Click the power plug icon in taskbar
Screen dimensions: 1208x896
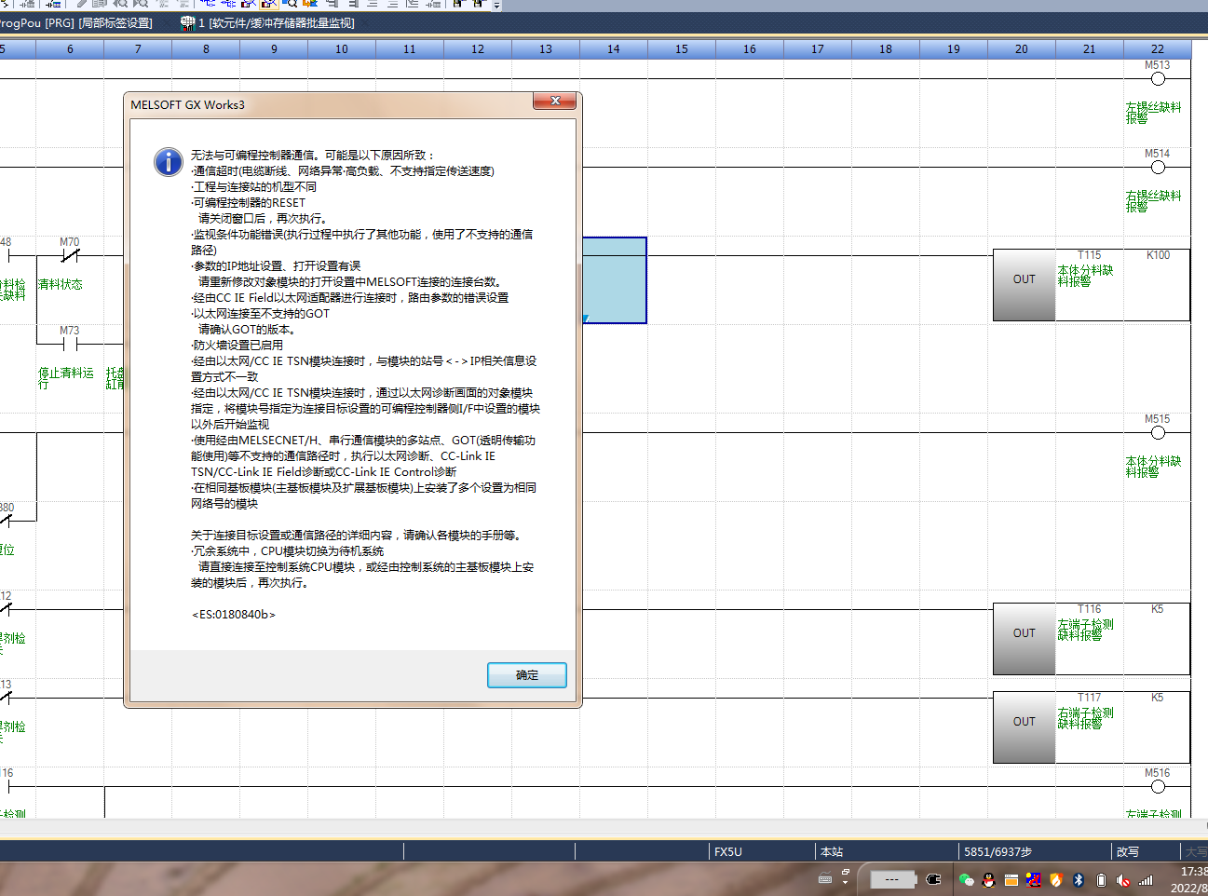[933, 879]
